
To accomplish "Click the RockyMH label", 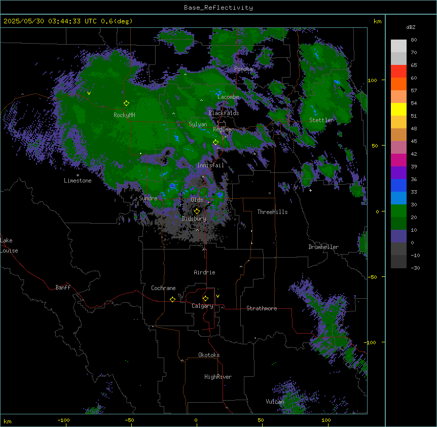I will click(x=124, y=115).
